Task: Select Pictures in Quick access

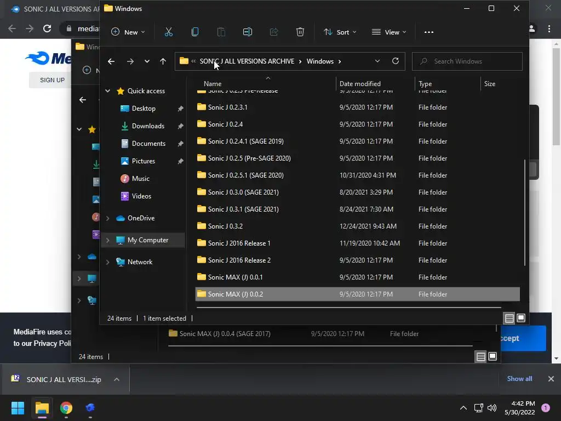Action: pyautogui.click(x=144, y=161)
